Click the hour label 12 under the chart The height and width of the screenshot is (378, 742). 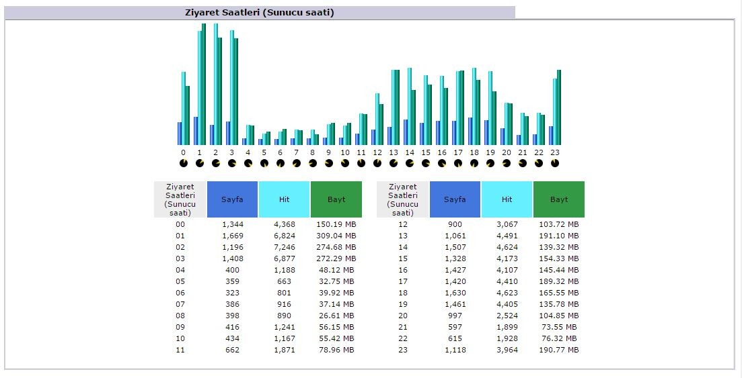[x=377, y=152]
